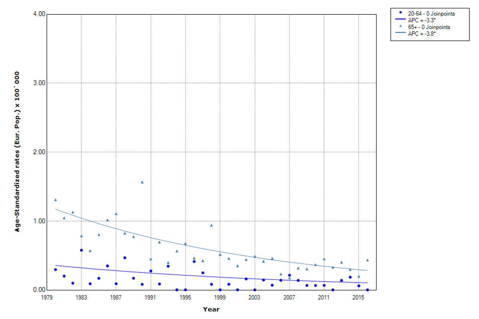Viewport: 479px width, 319px height.
Task: Click the 'Age-Standardized rates' y-axis title
Action: click(x=18, y=152)
